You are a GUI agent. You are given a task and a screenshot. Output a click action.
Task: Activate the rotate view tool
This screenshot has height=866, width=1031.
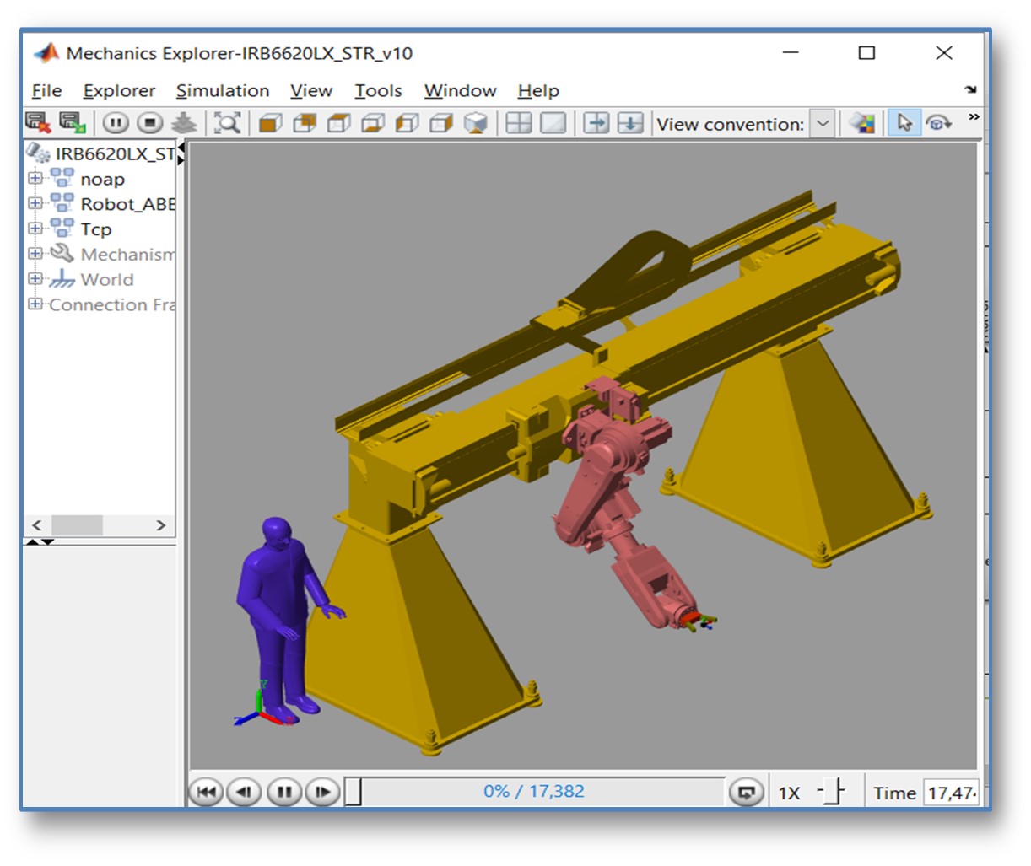click(x=938, y=123)
